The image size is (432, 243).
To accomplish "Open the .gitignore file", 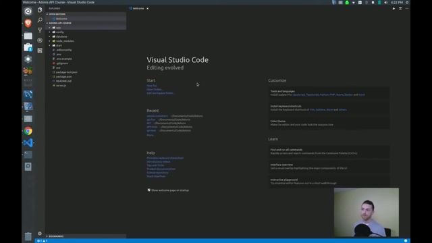I will [x=86, y=63].
